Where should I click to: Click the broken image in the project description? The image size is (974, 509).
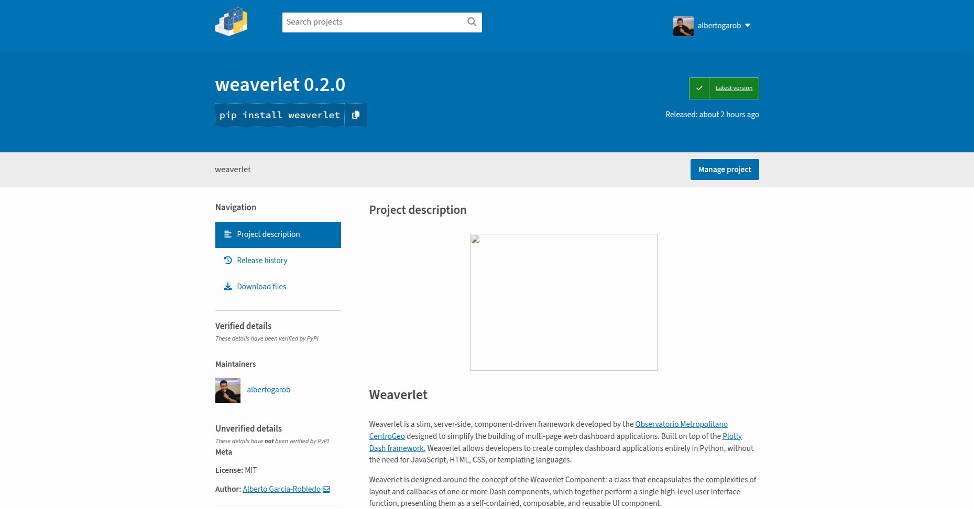pyautogui.click(x=564, y=302)
